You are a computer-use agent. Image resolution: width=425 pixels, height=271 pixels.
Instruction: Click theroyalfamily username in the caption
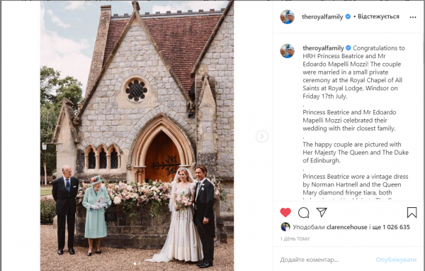pyautogui.click(x=323, y=48)
